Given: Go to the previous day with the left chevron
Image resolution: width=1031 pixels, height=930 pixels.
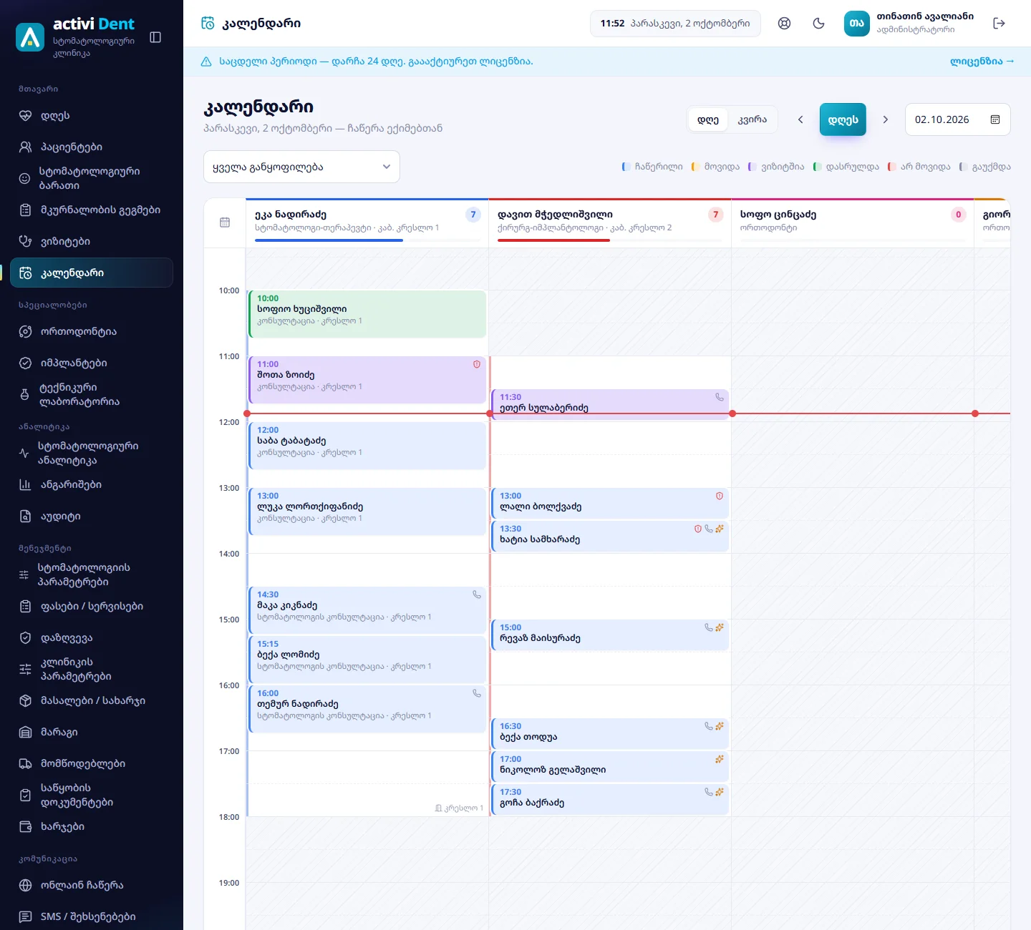Looking at the screenshot, I should pyautogui.click(x=800, y=120).
